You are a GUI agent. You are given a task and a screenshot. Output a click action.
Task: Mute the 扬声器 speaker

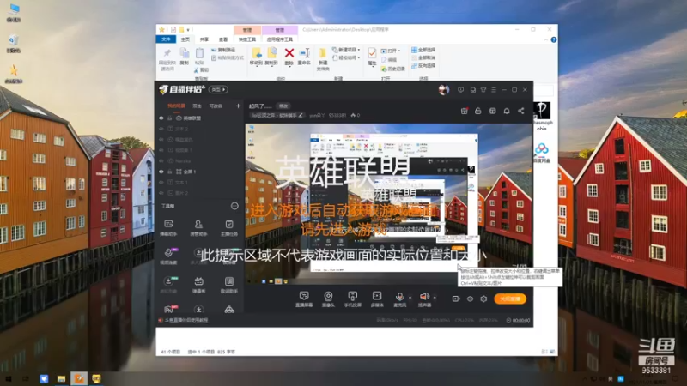(424, 299)
